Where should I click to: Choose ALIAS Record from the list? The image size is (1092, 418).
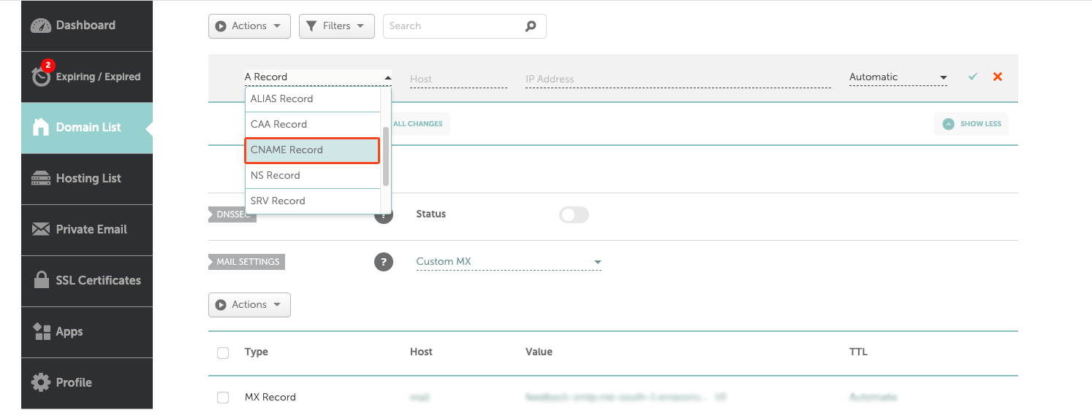[313, 99]
